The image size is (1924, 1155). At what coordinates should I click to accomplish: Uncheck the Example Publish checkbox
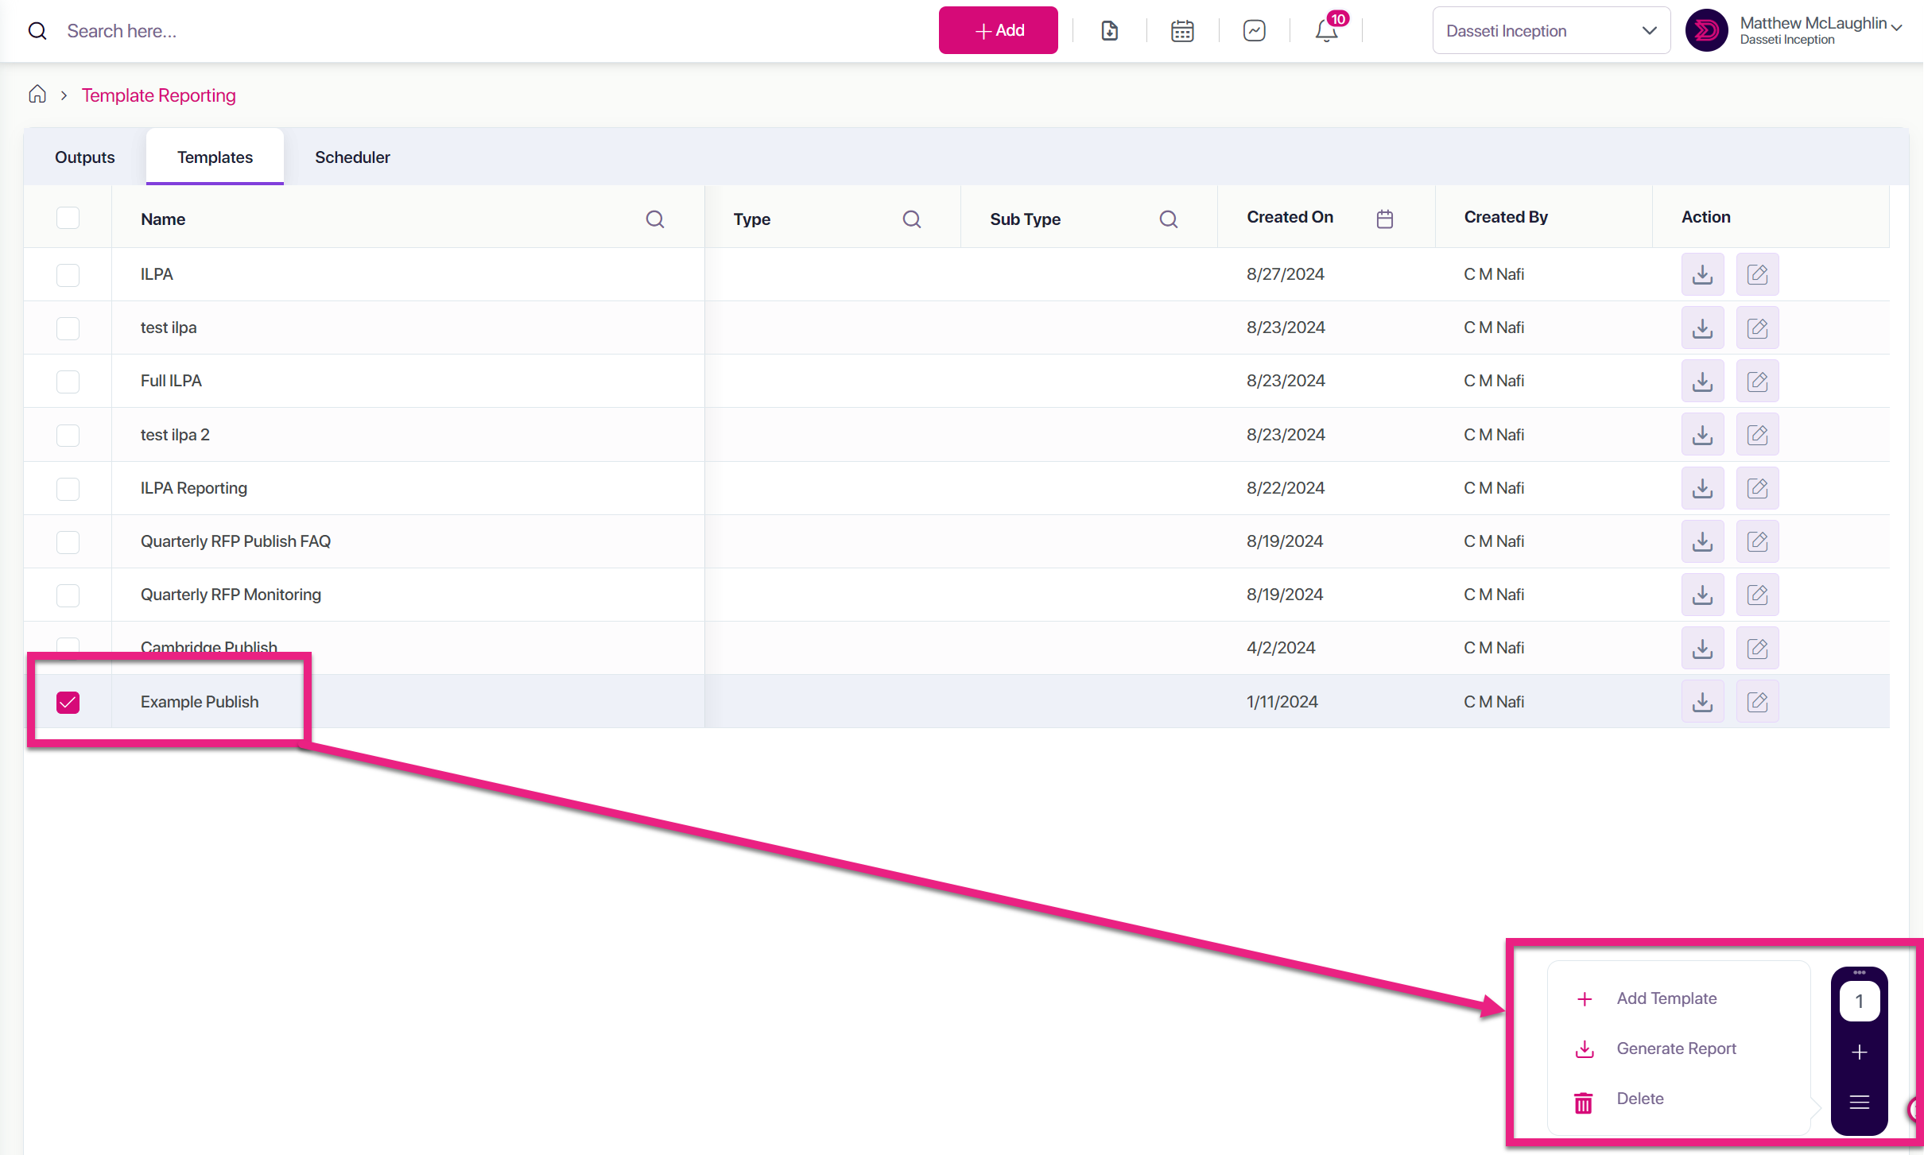(x=68, y=703)
